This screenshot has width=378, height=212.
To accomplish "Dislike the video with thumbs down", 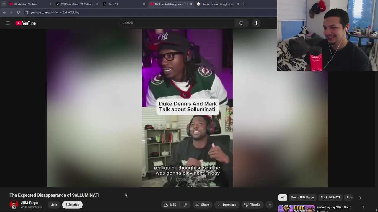I will pyautogui.click(x=185, y=205).
